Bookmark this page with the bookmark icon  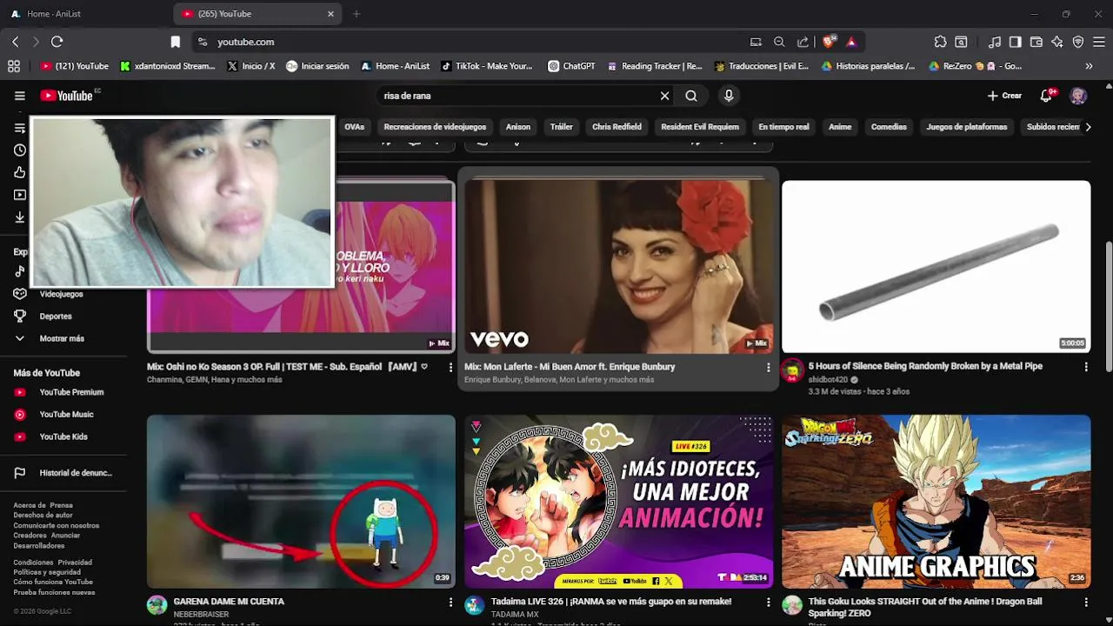coord(175,42)
